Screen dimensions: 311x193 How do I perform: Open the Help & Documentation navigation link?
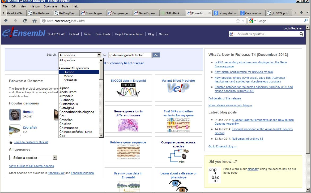[x=129, y=34]
